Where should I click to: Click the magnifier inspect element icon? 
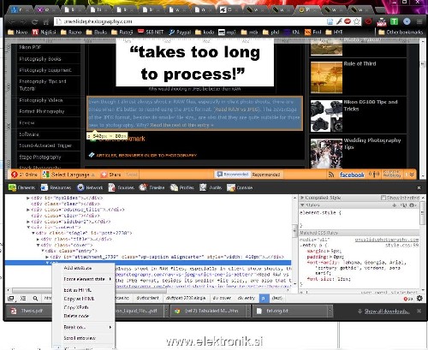pyautogui.click(x=35, y=299)
